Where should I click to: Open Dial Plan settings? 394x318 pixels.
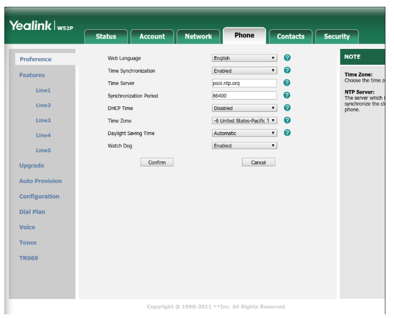(32, 212)
